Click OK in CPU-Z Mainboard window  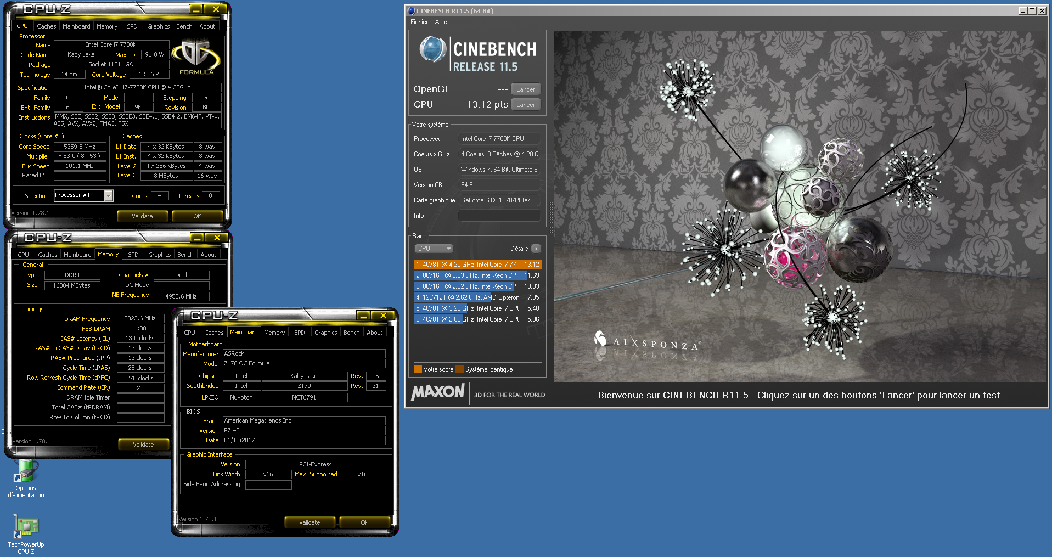click(364, 522)
